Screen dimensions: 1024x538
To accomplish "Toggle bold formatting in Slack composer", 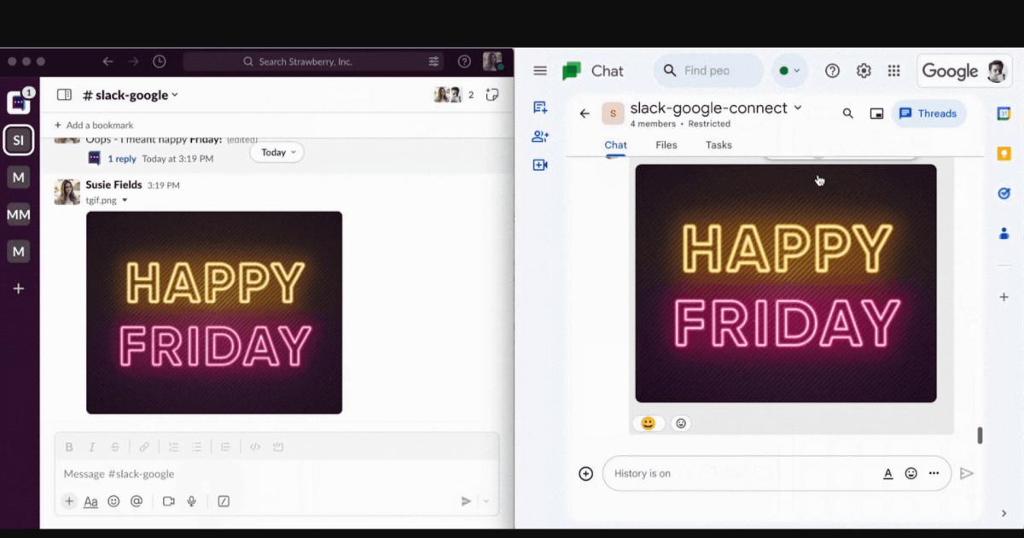I will tap(68, 446).
